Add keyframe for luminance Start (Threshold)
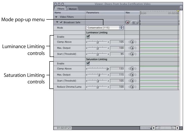This screenshot has width=184, height=131. point(132,54)
